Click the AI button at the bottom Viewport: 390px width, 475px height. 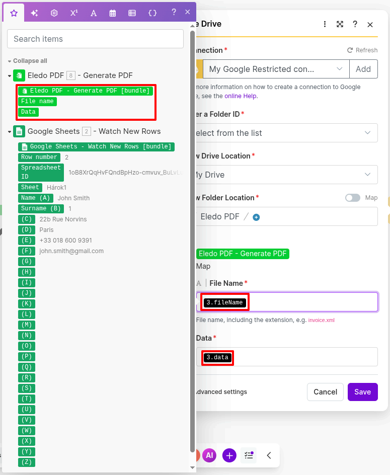click(x=209, y=455)
